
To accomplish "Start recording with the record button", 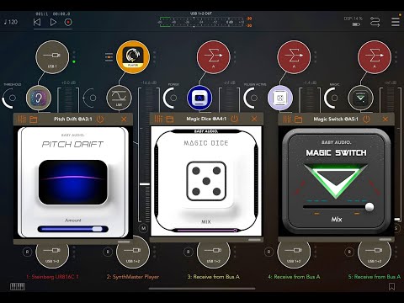I will 68,22.
